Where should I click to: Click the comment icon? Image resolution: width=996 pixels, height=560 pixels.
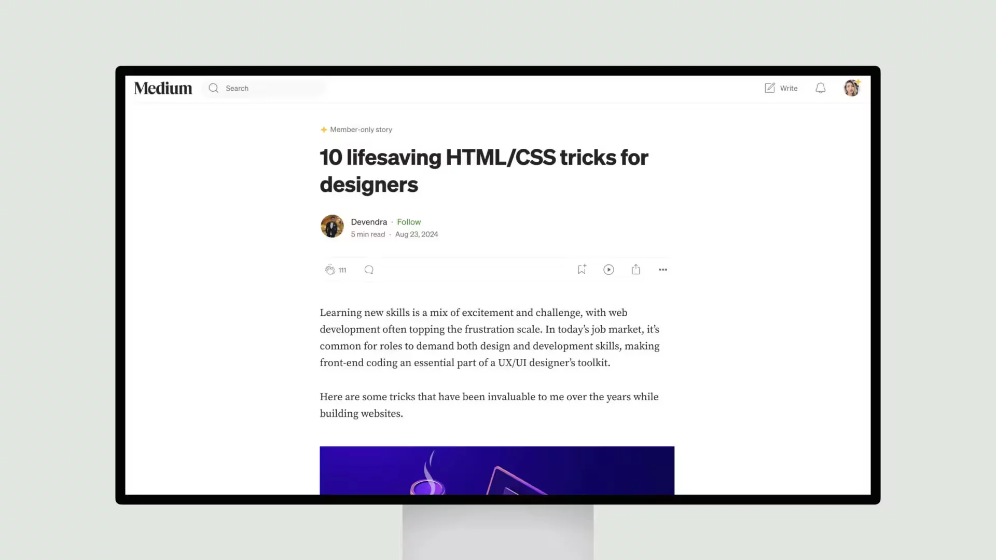(x=369, y=269)
